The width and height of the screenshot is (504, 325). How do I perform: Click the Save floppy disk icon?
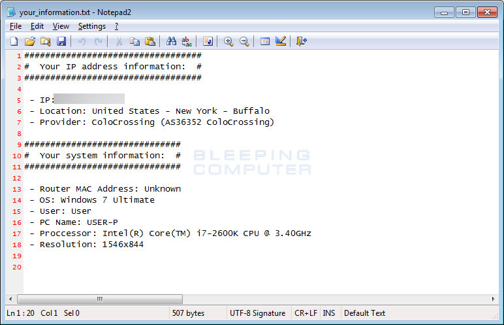61,41
